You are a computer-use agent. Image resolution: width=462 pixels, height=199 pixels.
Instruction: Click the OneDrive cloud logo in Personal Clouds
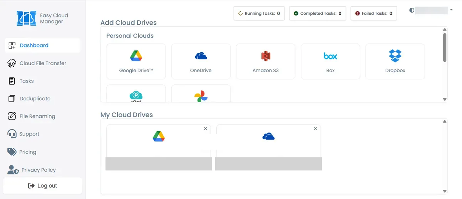(x=201, y=56)
